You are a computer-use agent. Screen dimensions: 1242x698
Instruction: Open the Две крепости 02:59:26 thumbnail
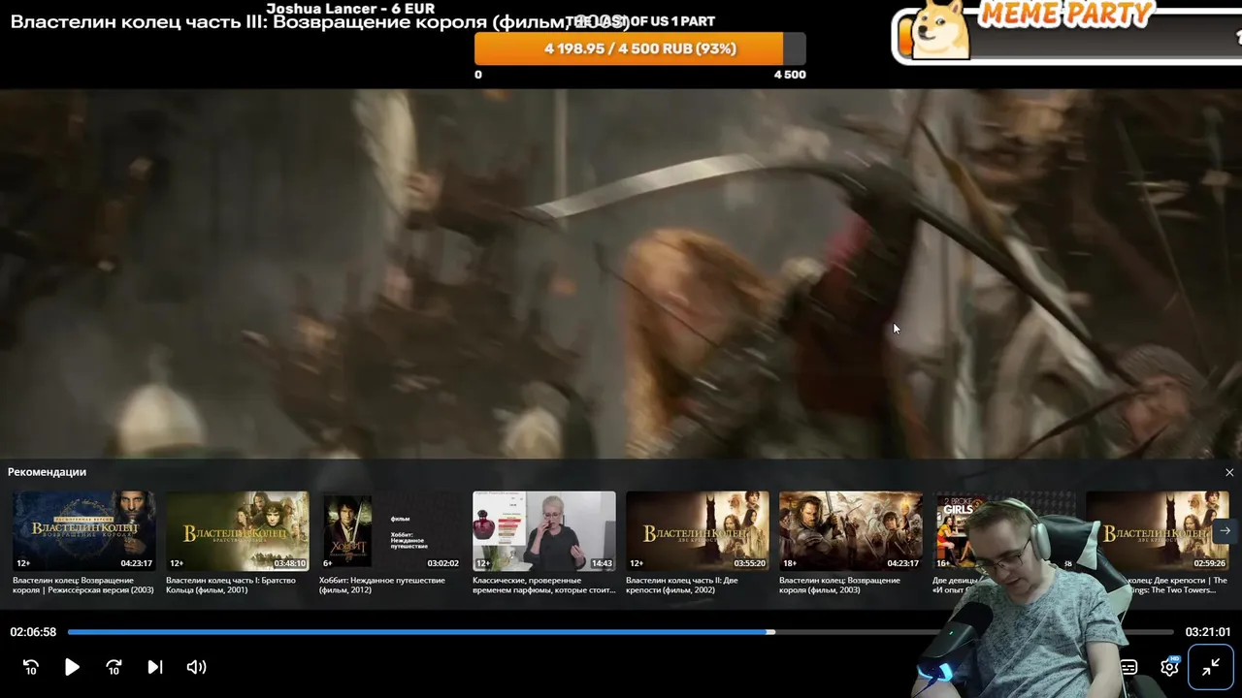pos(1158,530)
